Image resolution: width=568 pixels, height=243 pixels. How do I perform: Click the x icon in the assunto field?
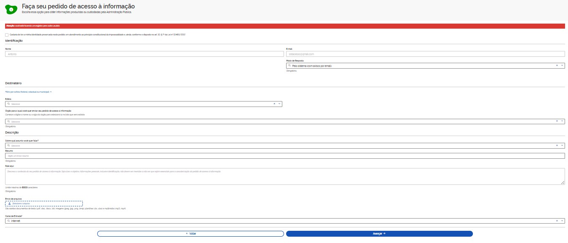point(557,146)
